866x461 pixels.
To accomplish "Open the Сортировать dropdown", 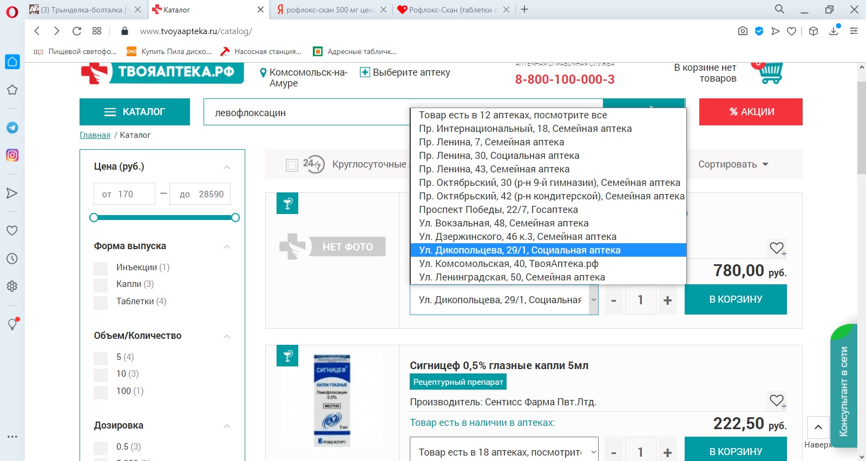I will [x=733, y=164].
